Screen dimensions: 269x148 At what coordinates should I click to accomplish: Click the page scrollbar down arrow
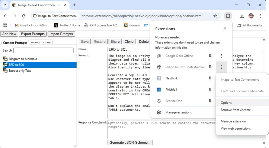tap(264, 143)
